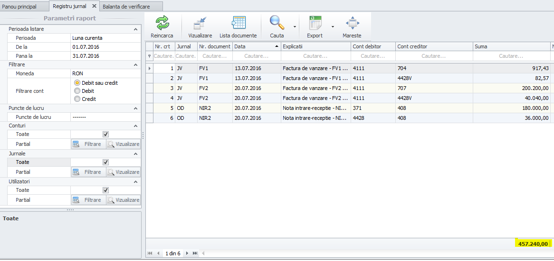Click the Suma column search filter
Image resolution: width=554 pixels, height=261 pixels.
pyautogui.click(x=512, y=56)
